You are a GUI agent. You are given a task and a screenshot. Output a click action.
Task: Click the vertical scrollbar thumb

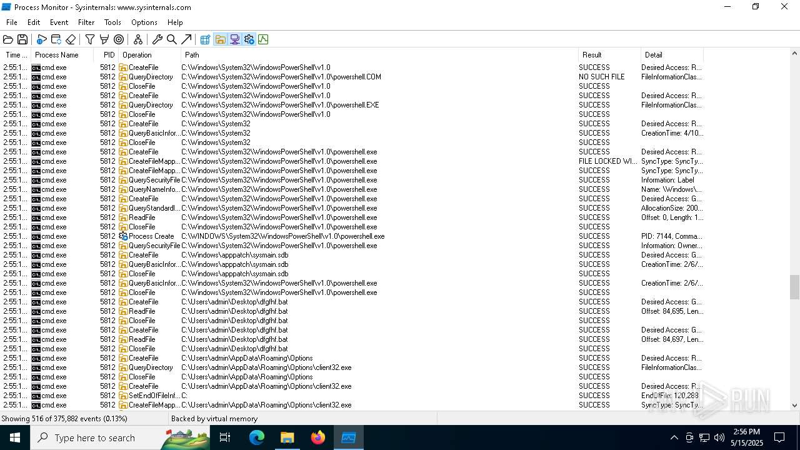coord(794,288)
